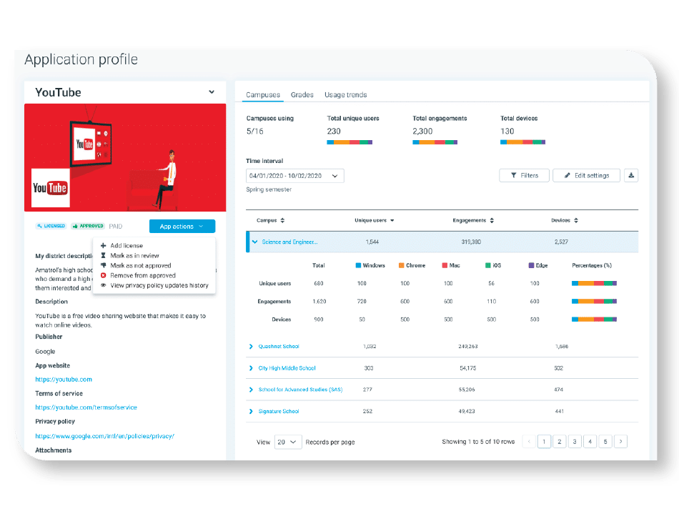Go to the previous page arrow

click(x=529, y=442)
